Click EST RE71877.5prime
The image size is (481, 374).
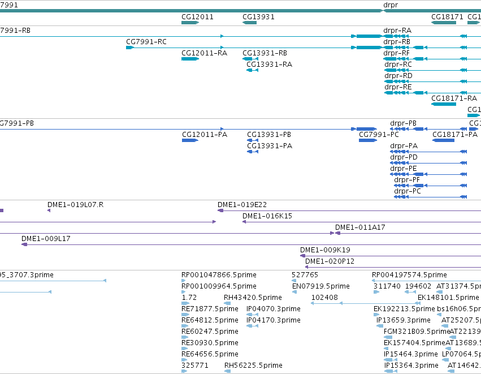(x=210, y=309)
